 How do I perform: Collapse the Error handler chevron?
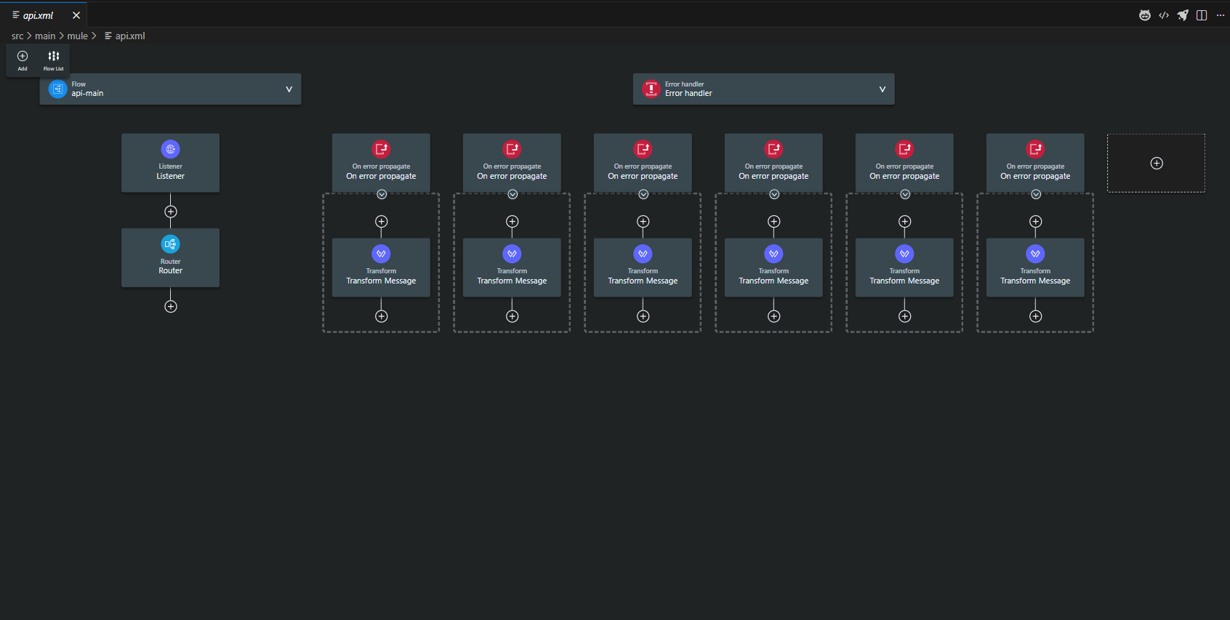[x=882, y=89]
